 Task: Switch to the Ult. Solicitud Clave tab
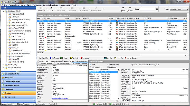pyautogui.click(x=63, y=63)
